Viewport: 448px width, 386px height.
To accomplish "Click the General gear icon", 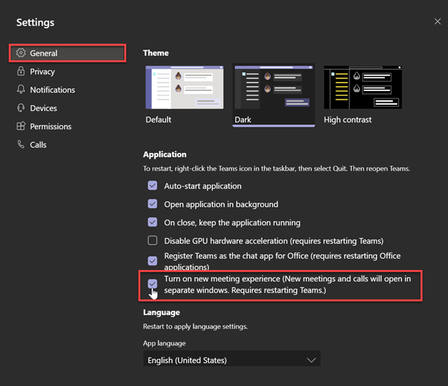I will pos(21,53).
